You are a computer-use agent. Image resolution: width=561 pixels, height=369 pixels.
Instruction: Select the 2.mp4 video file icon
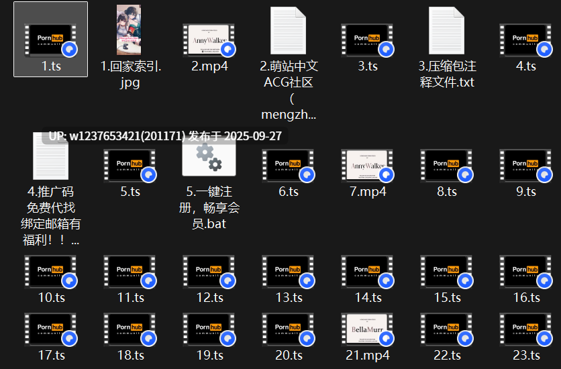pyautogui.click(x=209, y=40)
